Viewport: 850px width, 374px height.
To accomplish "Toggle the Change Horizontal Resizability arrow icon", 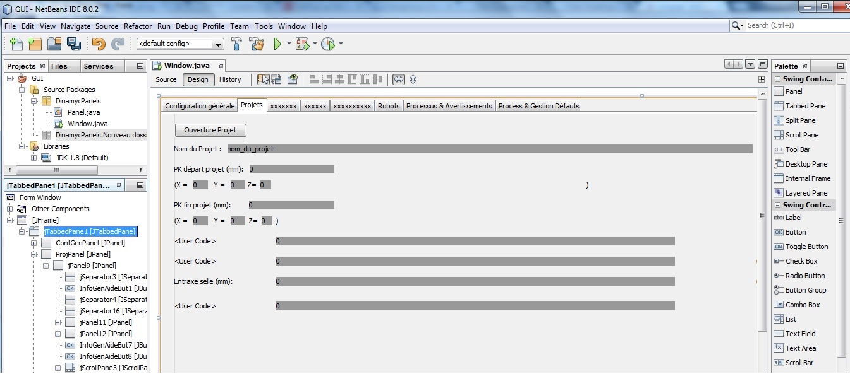I will coord(398,79).
